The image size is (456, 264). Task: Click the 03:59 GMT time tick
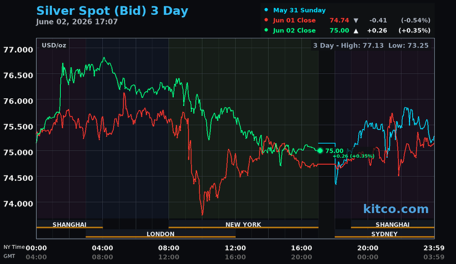434,257
